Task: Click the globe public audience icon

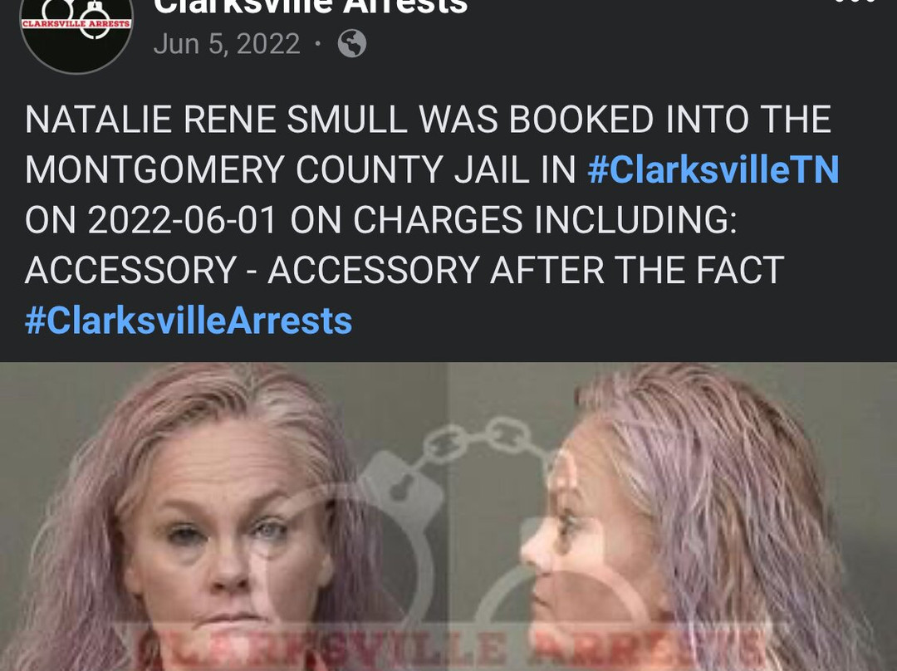Action: point(352,44)
